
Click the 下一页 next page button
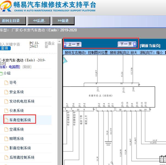(127, 44)
